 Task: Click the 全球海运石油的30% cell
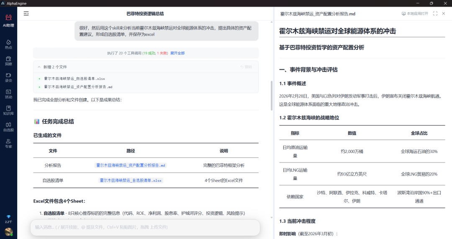coord(419,151)
